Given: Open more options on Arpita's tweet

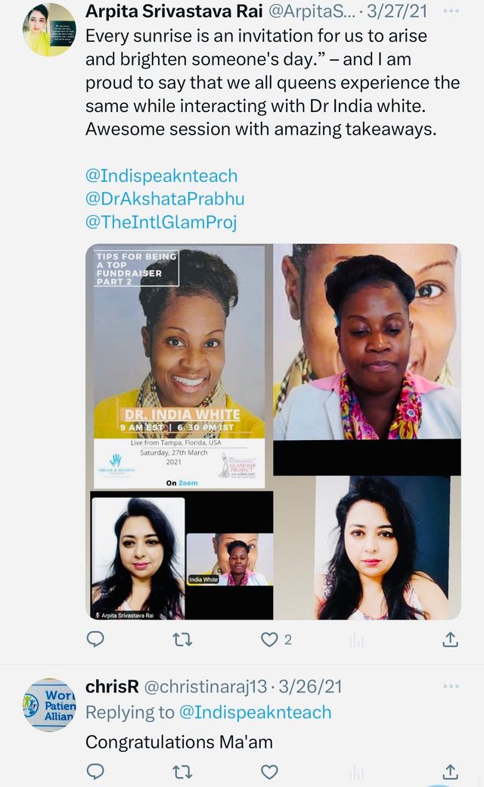Looking at the screenshot, I should pyautogui.click(x=451, y=11).
